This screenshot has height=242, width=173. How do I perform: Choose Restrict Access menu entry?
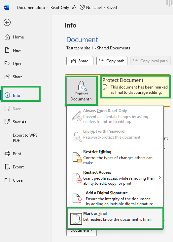coord(115,178)
